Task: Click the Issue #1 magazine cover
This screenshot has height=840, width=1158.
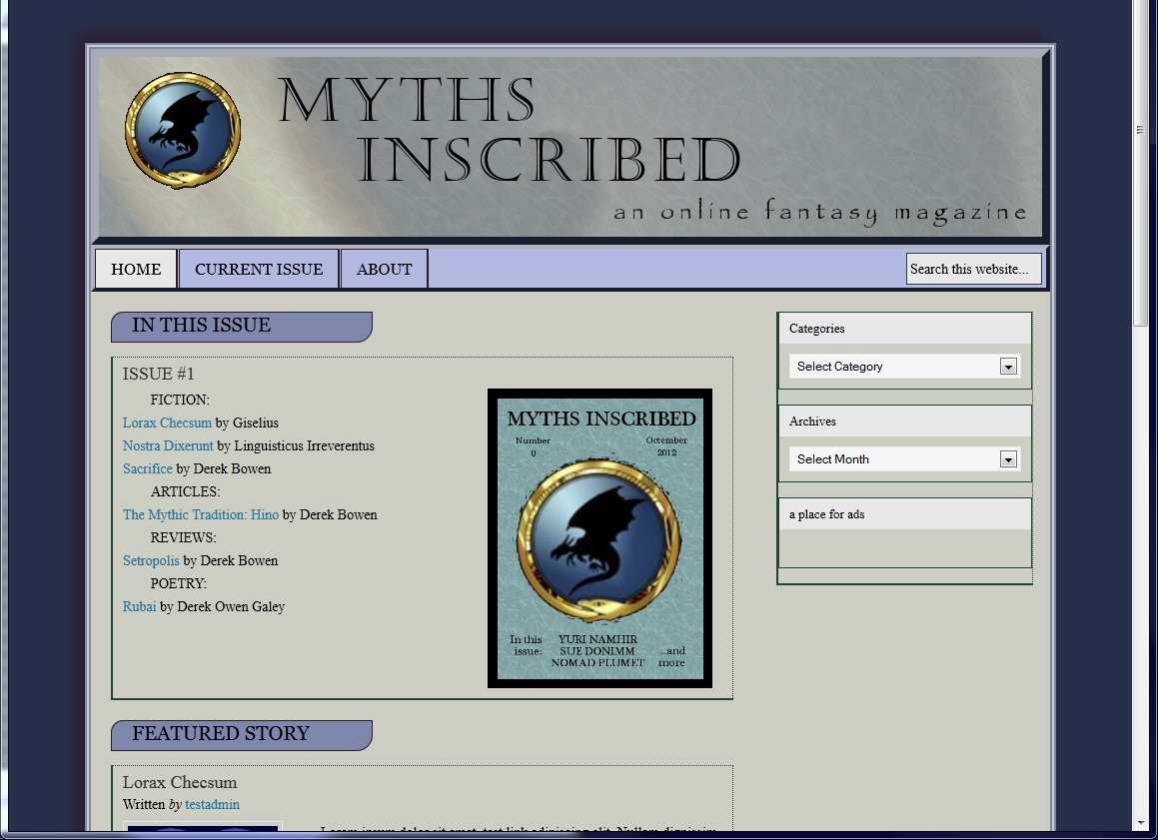Action: pos(599,537)
